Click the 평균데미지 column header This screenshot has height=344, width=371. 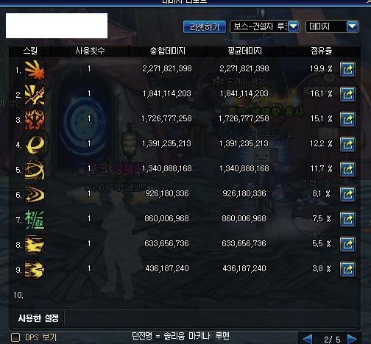[x=244, y=51]
